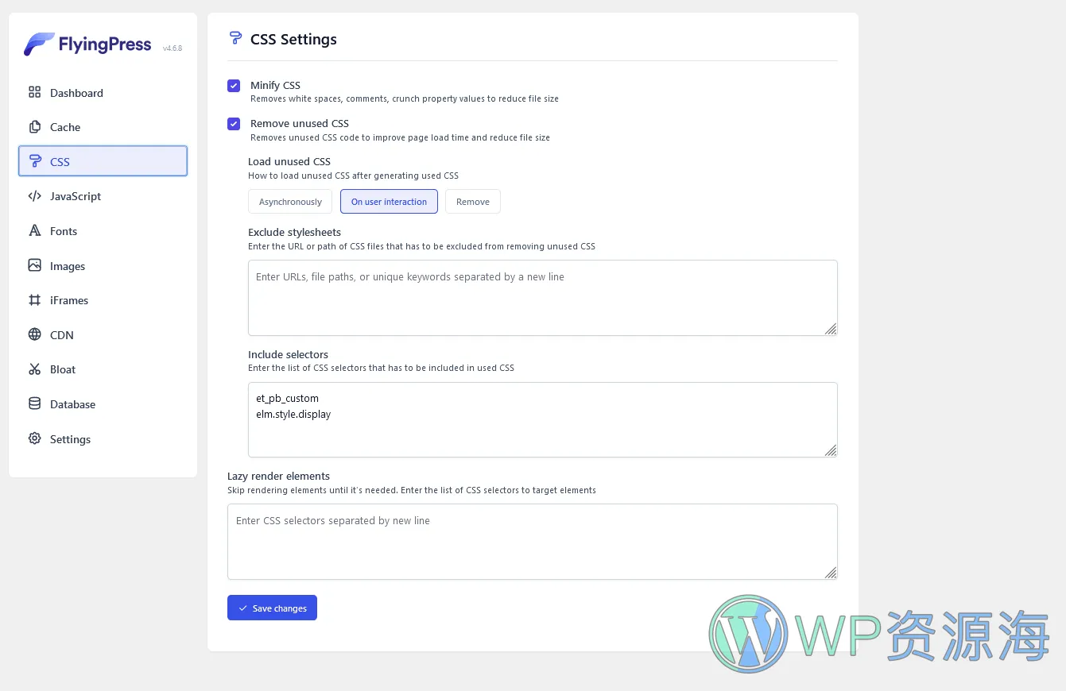Click the Dashboard grid icon
The width and height of the screenshot is (1066, 691).
click(x=34, y=92)
